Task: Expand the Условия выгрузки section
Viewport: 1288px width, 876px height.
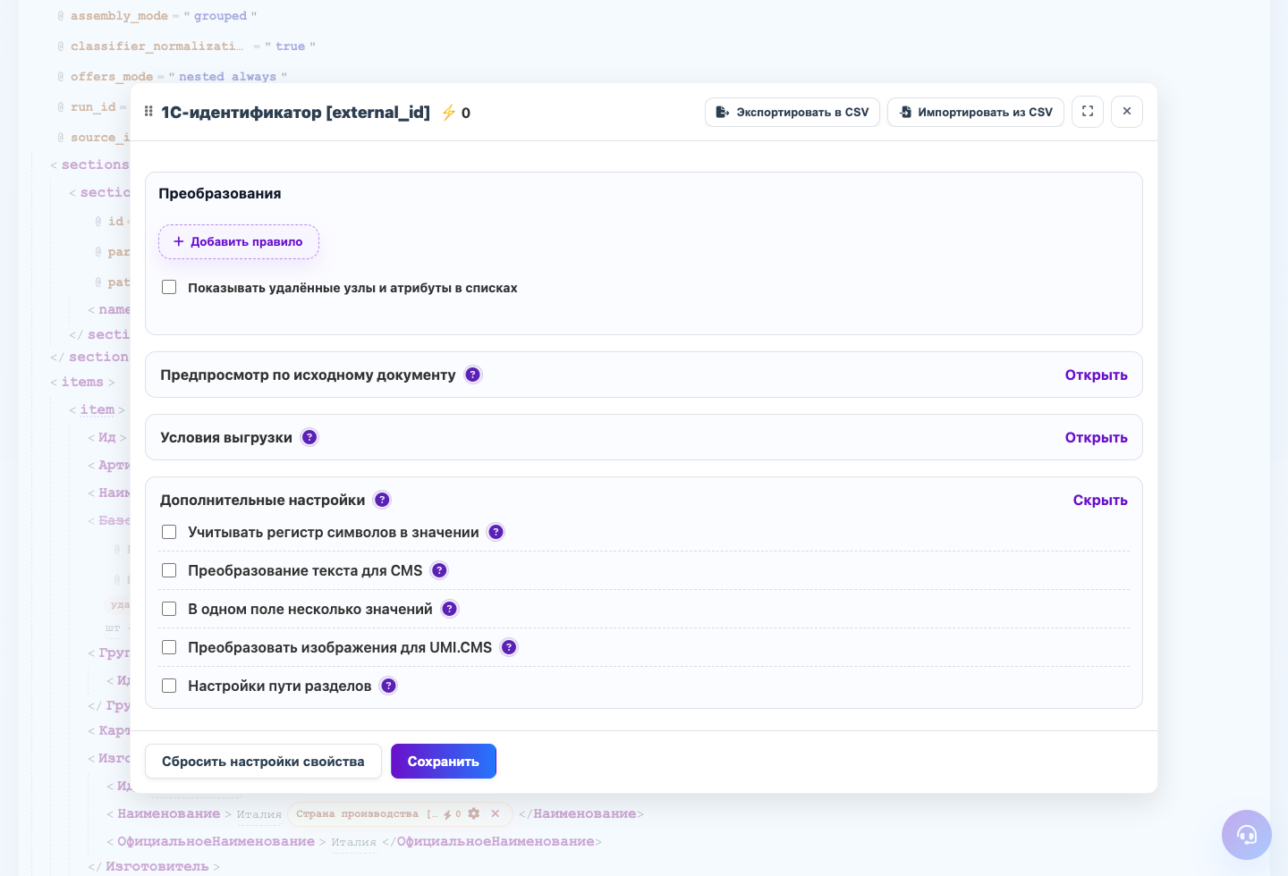Action: pyautogui.click(x=1096, y=437)
